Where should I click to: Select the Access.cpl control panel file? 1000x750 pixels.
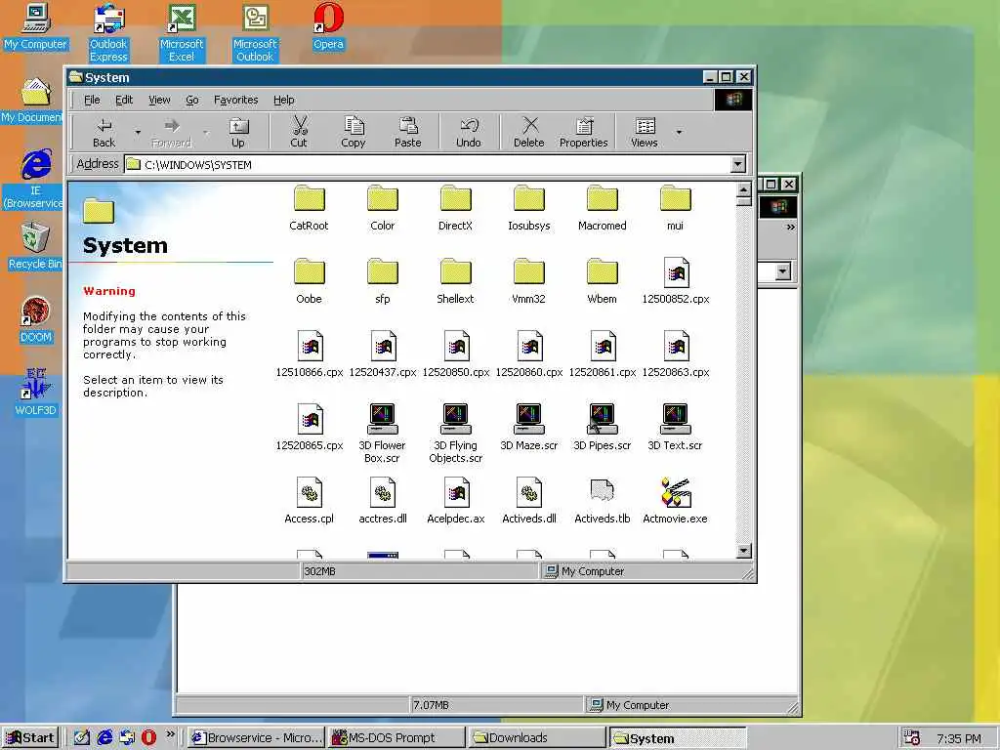coord(310,501)
